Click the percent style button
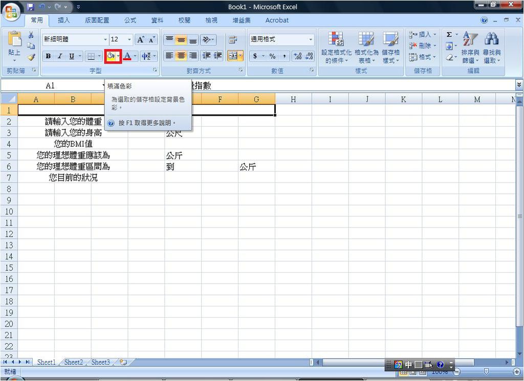The width and height of the screenshot is (524, 381). [273, 56]
